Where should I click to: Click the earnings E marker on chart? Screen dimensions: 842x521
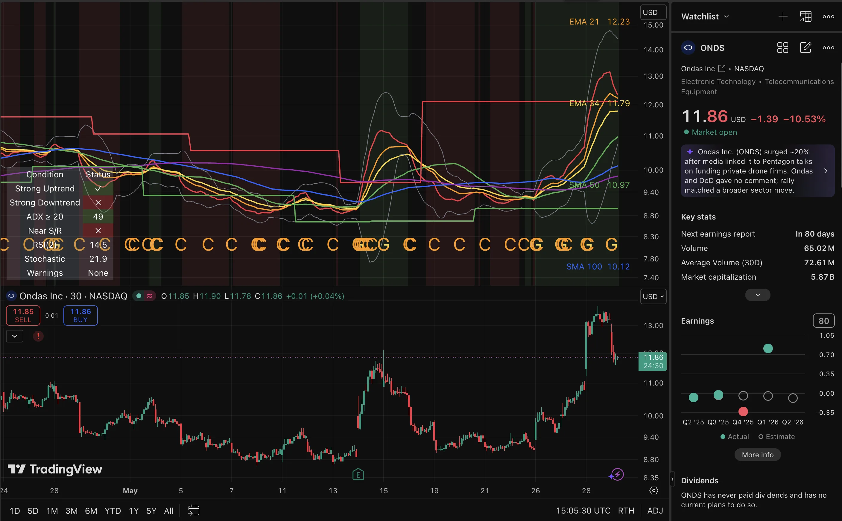(358, 474)
